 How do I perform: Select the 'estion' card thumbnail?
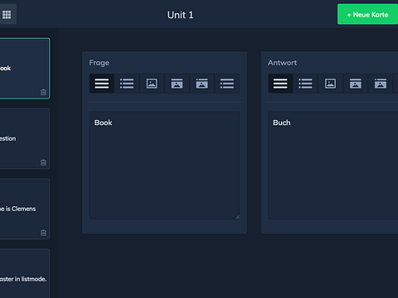25,138
